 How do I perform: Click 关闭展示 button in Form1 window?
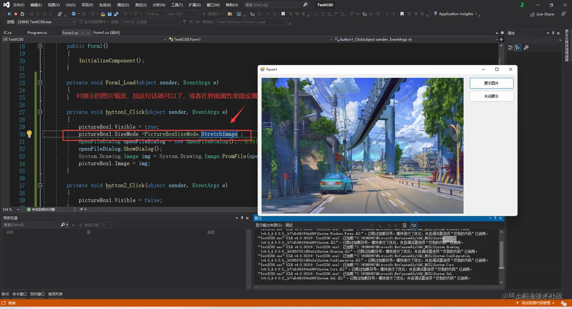[491, 96]
